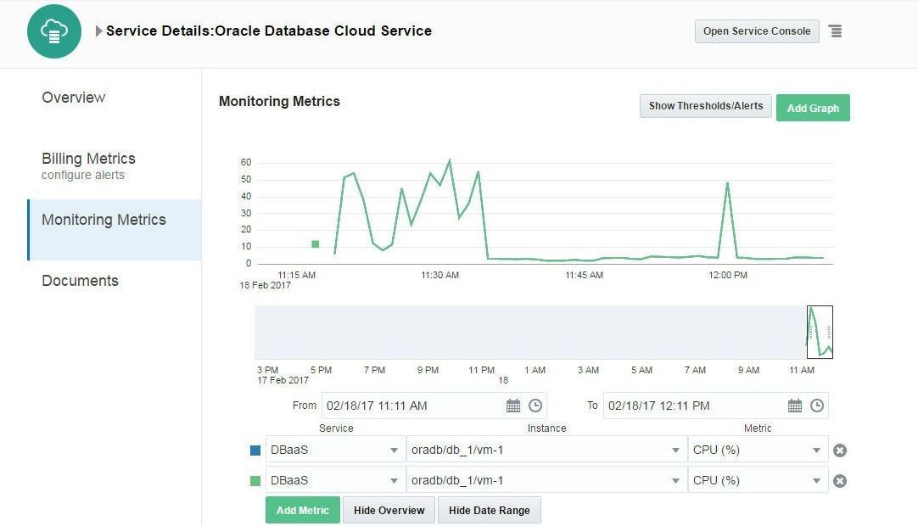Open the From time clock picker

click(x=535, y=406)
